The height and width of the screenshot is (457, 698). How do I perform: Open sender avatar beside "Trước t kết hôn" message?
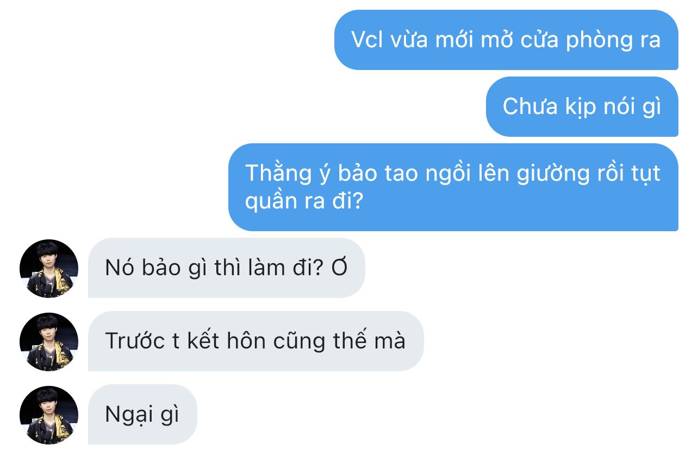point(49,341)
